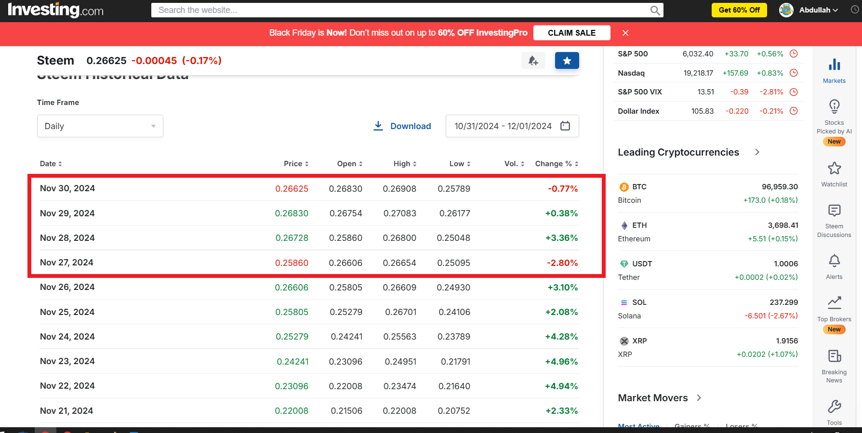Screen dimensions: 862x433
Task: Click the CLAIM SALE button
Action: (x=572, y=33)
